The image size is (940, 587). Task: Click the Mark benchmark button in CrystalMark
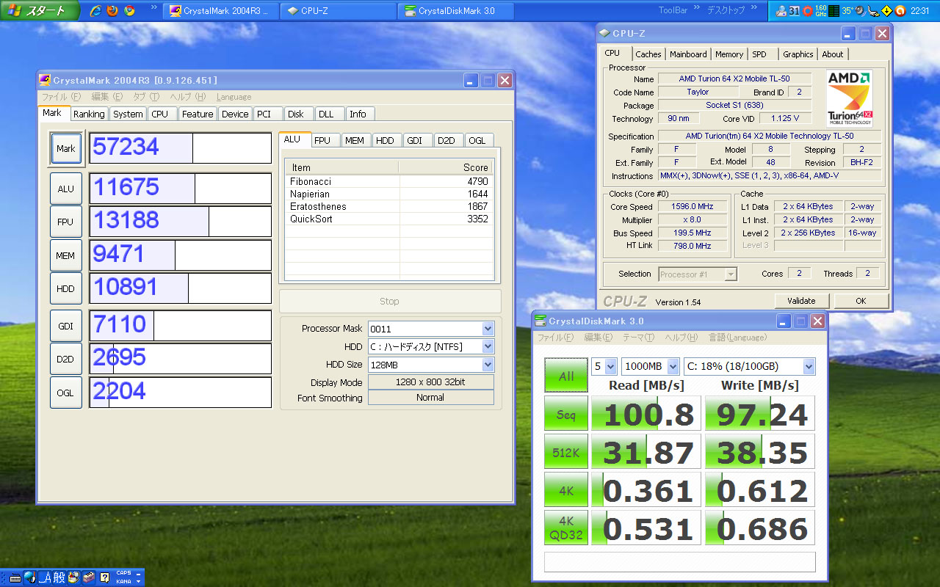(x=66, y=148)
